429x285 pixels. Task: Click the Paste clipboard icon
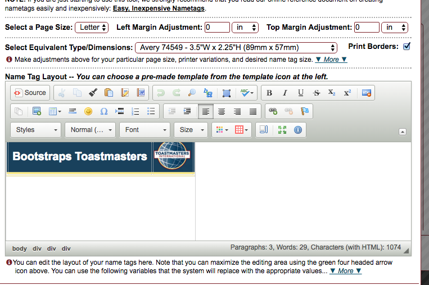pos(109,93)
